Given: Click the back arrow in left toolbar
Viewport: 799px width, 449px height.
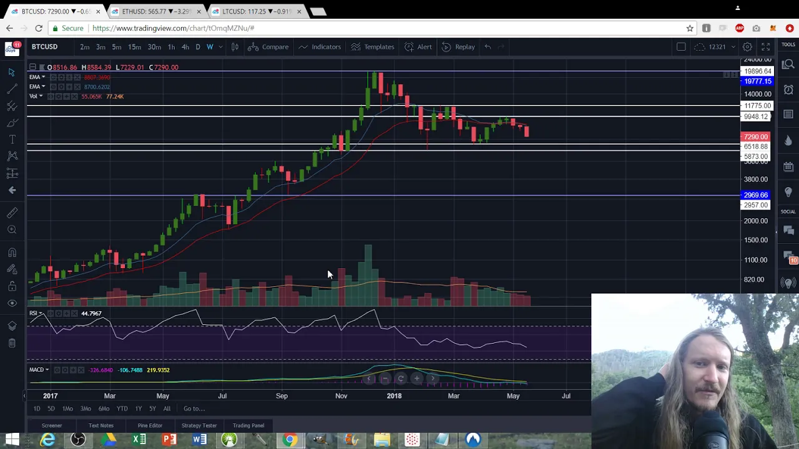Looking at the screenshot, I should point(11,190).
